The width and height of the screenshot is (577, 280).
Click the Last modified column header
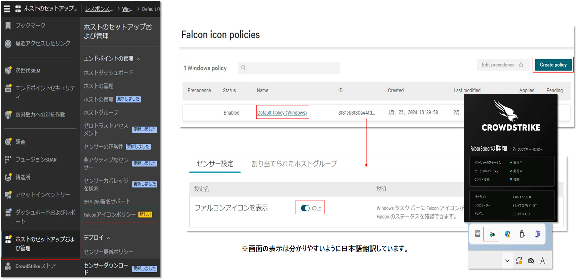click(467, 91)
